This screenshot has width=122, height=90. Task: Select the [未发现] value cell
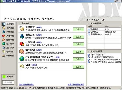click(109, 34)
